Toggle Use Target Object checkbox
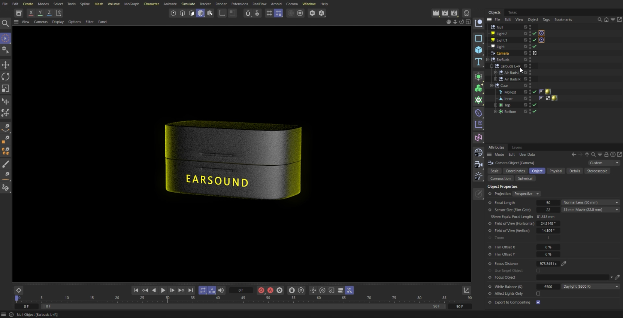The height and width of the screenshot is (318, 623). point(538,270)
